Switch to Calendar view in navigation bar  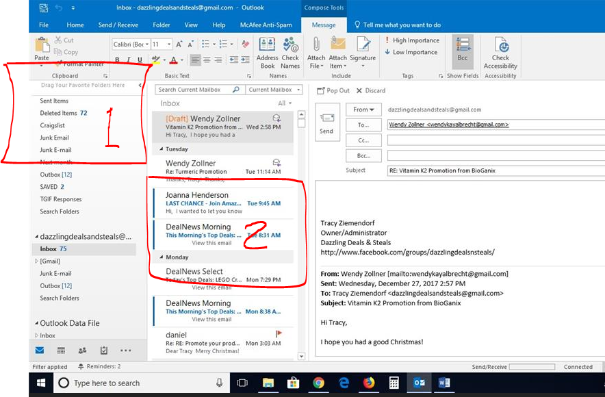click(61, 350)
